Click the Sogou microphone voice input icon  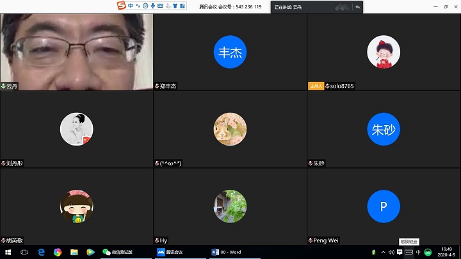point(152,6)
